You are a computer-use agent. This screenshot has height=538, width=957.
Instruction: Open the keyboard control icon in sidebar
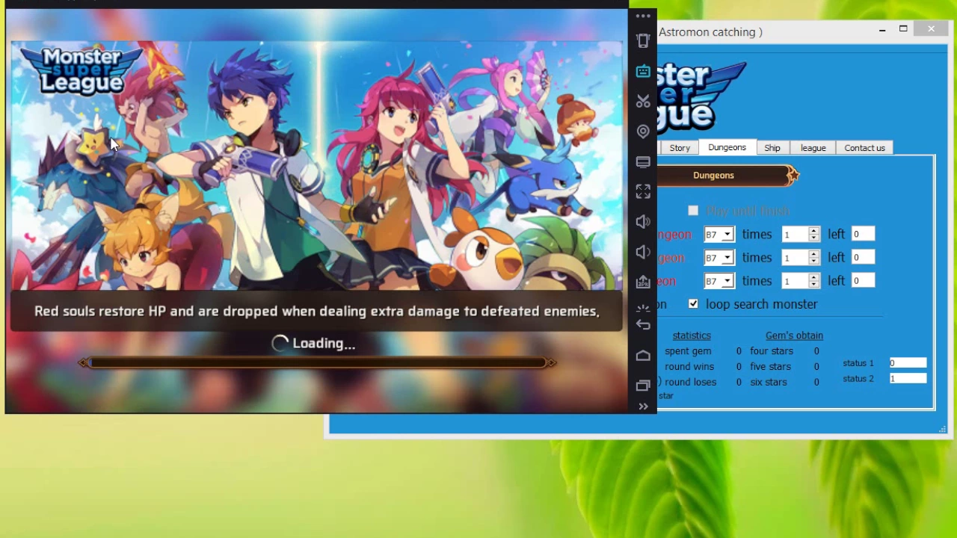pyautogui.click(x=643, y=71)
